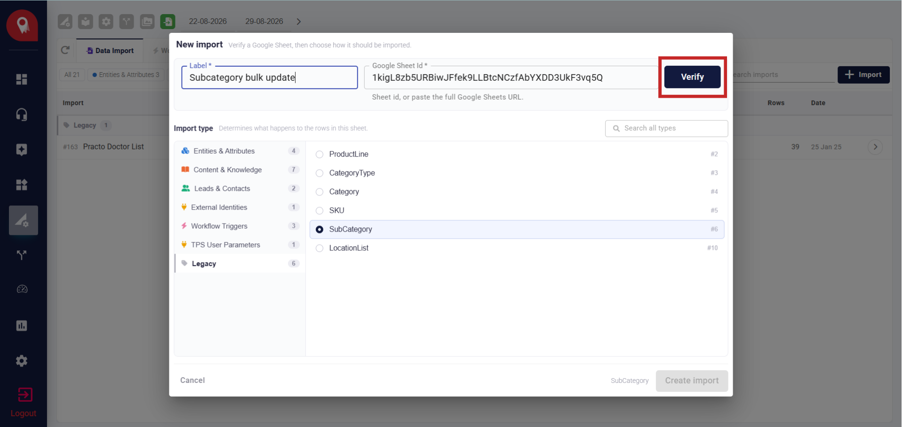The height and width of the screenshot is (427, 903).
Task: Click the 22-08-2026 start date
Action: (x=208, y=22)
